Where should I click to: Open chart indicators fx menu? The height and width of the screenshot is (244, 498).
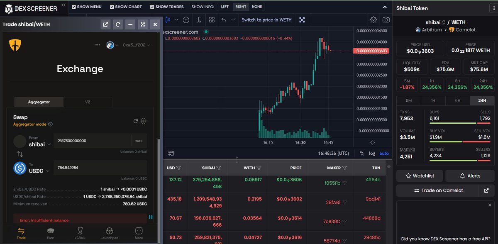click(199, 20)
